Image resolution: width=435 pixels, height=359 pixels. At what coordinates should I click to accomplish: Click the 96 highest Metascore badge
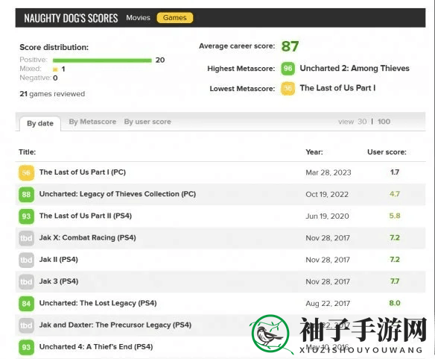coord(288,69)
